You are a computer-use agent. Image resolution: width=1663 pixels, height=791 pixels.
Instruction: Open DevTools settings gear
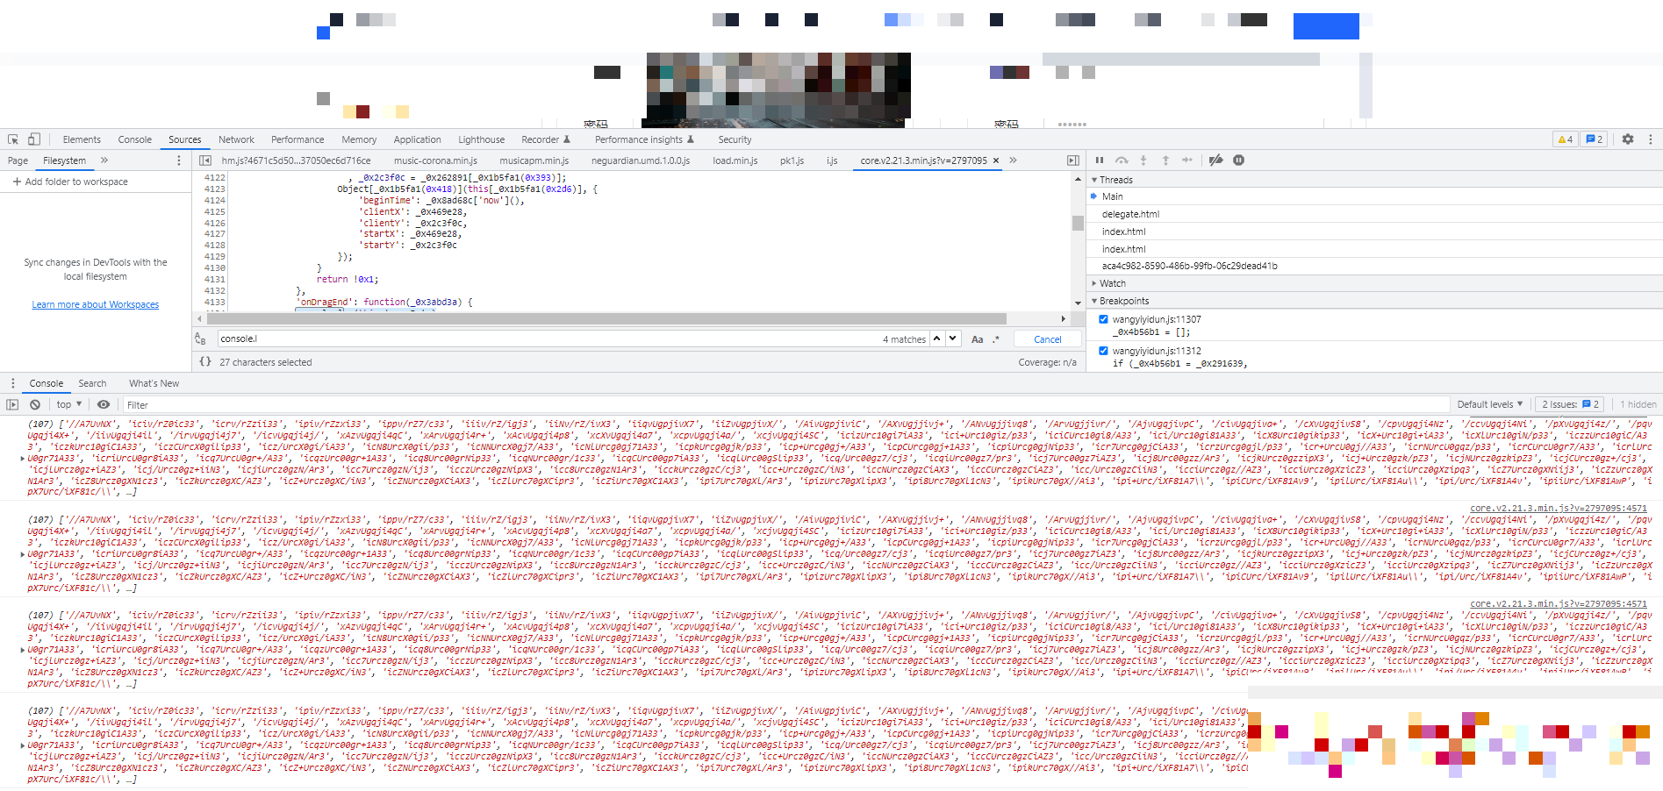tap(1628, 139)
